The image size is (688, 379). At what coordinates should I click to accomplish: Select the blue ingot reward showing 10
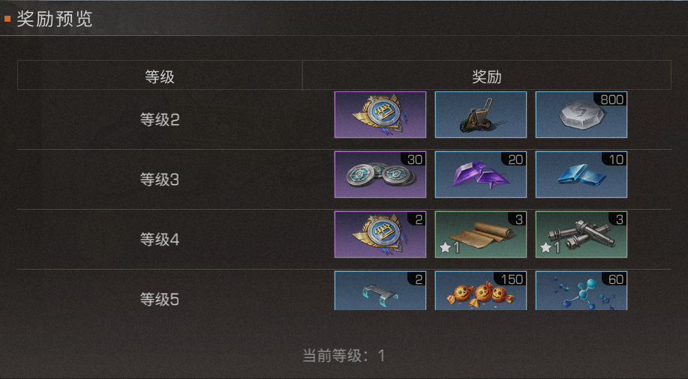click(x=581, y=175)
